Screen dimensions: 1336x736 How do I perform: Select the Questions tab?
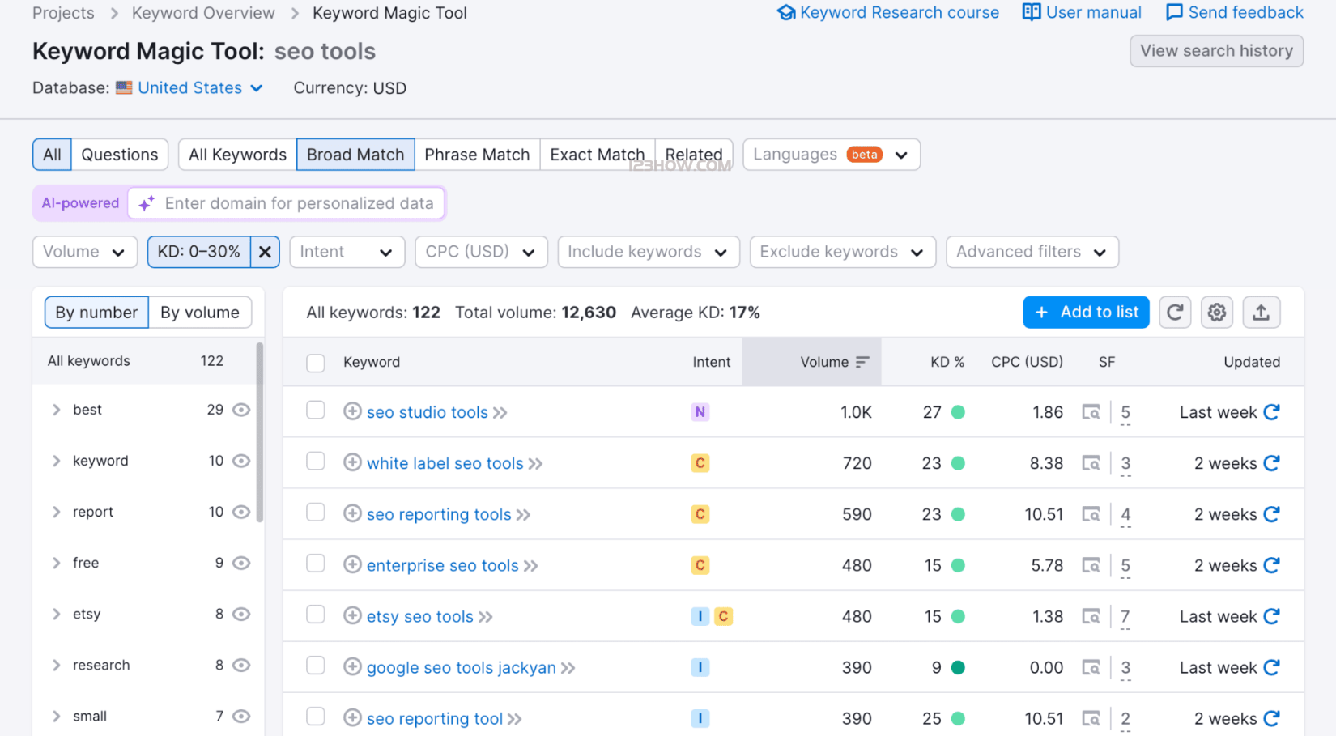(120, 155)
